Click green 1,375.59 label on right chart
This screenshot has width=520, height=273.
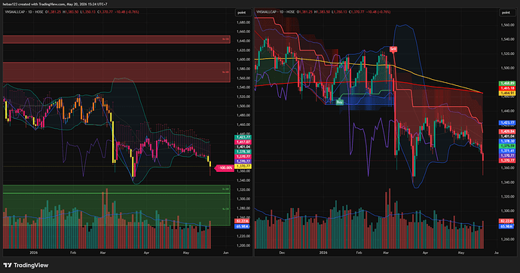pyautogui.click(x=507, y=146)
